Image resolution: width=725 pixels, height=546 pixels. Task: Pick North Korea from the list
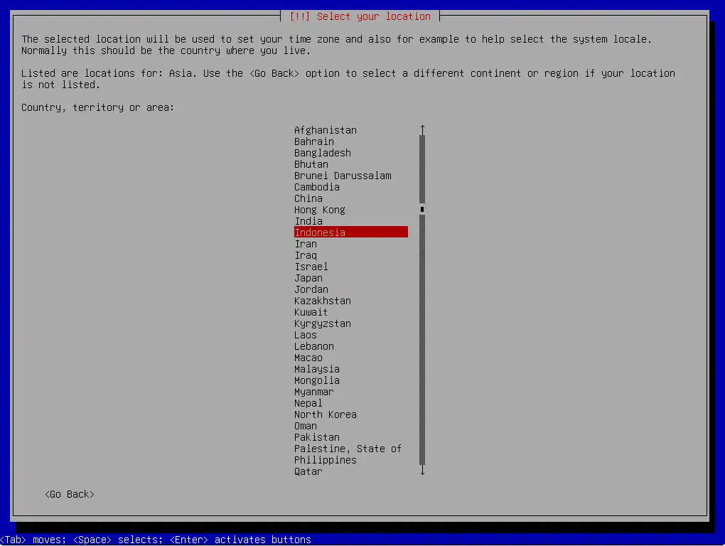click(x=326, y=414)
